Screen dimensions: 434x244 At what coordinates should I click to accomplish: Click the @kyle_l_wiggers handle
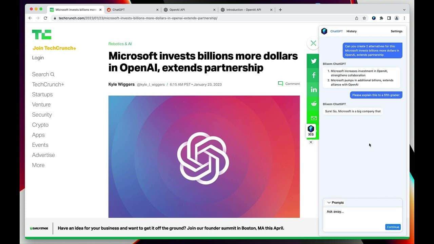pos(151,84)
